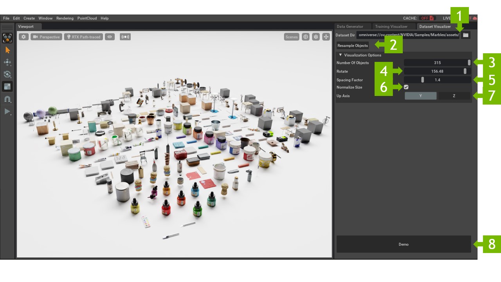Open the Edit menu
The height and width of the screenshot is (282, 501).
pyautogui.click(x=16, y=18)
